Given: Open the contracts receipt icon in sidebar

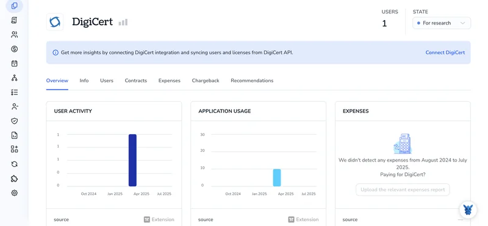Looking at the screenshot, I should coord(14,20).
